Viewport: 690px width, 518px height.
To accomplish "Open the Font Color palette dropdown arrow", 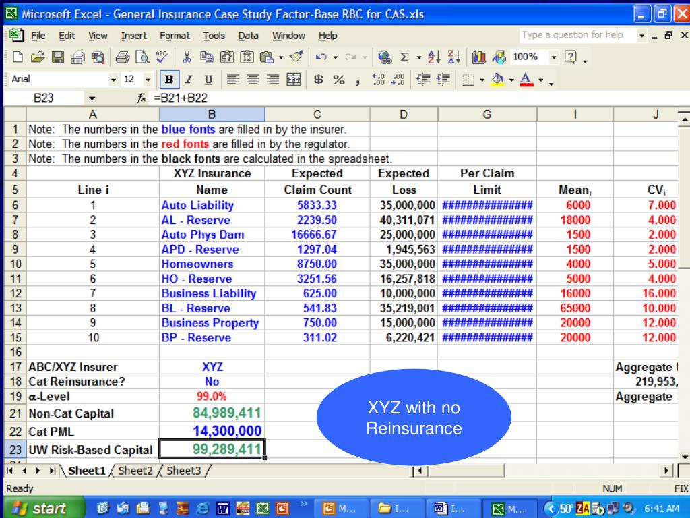I will point(541,80).
